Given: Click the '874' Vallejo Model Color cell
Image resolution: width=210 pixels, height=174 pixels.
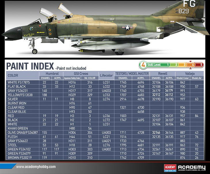Looking at the screenshot, I should (183, 158).
